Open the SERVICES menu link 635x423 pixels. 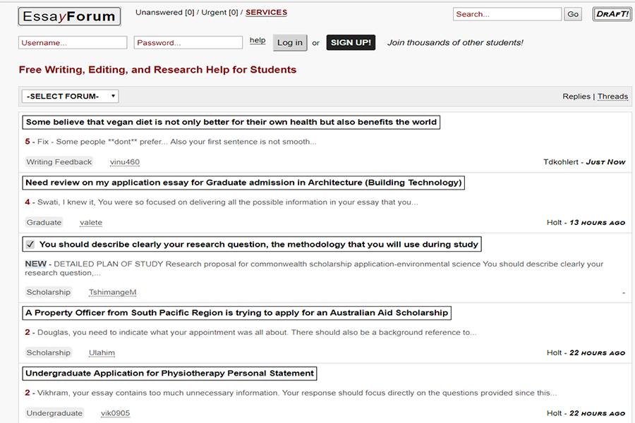(x=266, y=13)
